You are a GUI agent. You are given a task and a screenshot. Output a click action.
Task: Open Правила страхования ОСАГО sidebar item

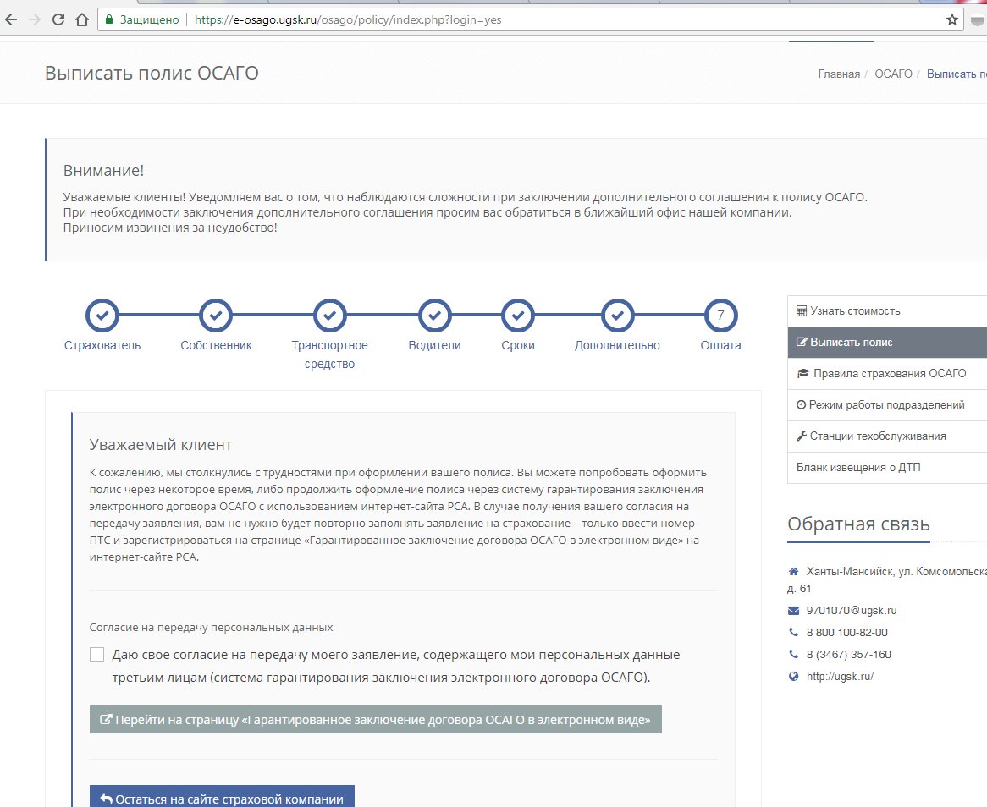[x=887, y=374]
